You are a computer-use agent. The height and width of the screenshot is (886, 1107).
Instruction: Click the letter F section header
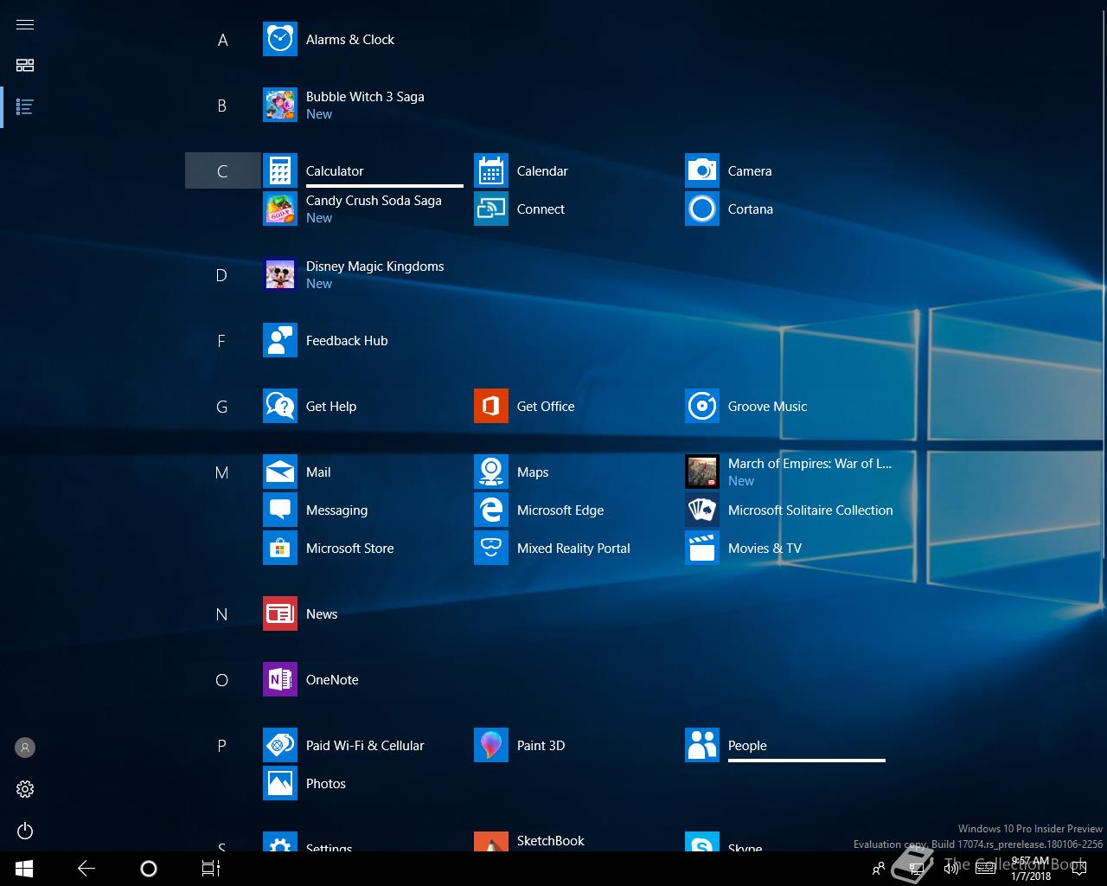pyautogui.click(x=222, y=341)
